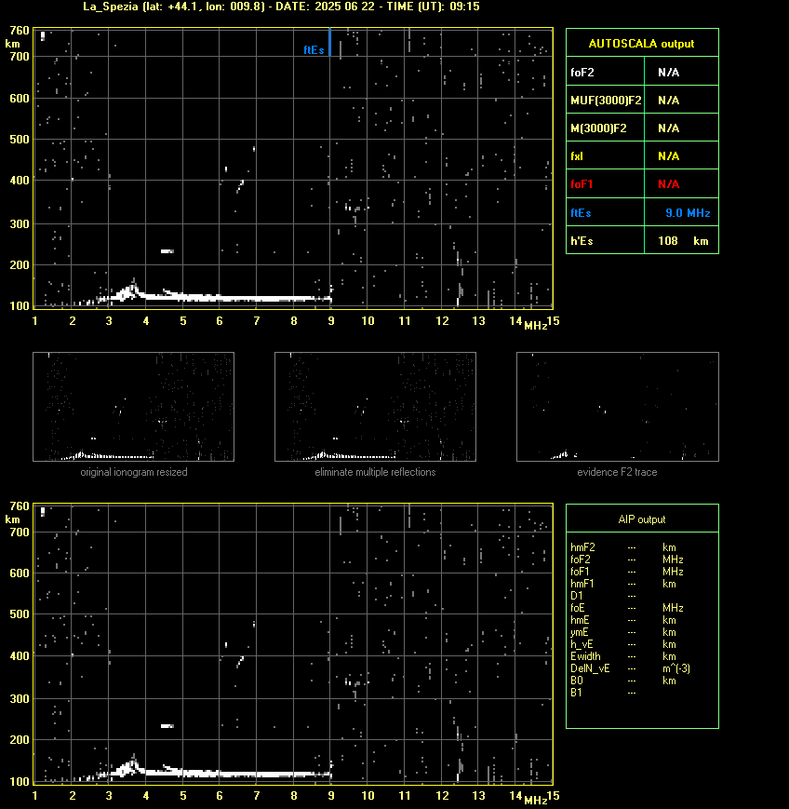Select the foE entry in AIP output

click(x=627, y=608)
